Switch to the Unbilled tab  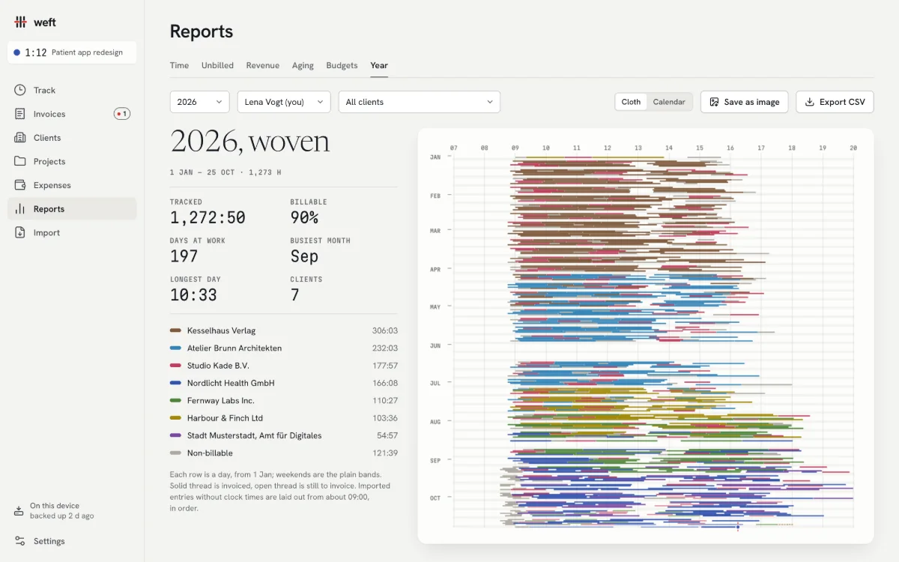(217, 65)
